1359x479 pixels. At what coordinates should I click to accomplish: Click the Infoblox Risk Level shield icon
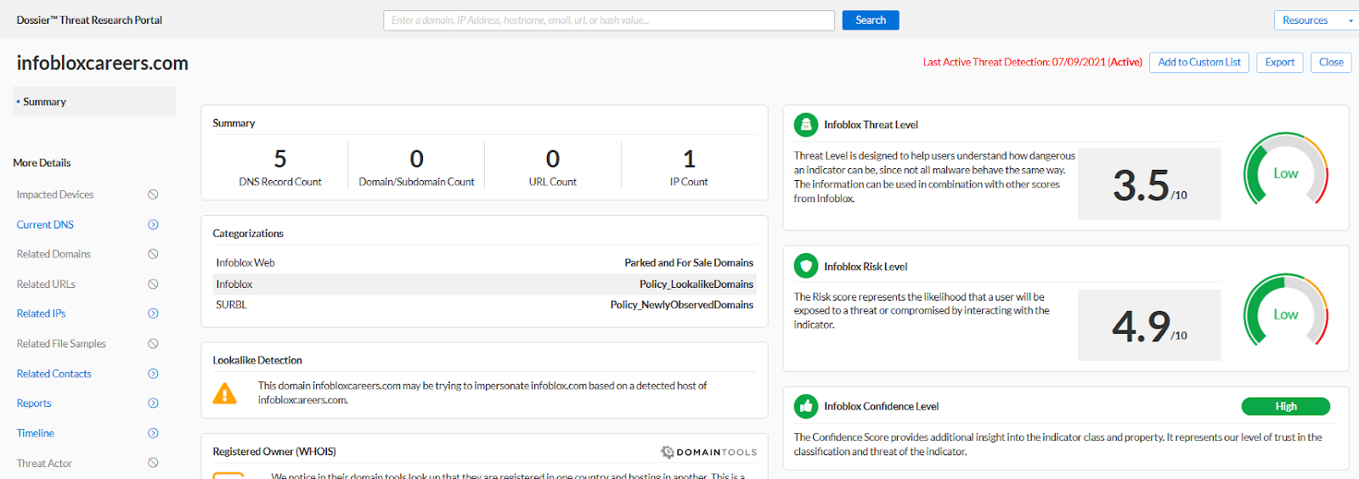click(x=805, y=267)
